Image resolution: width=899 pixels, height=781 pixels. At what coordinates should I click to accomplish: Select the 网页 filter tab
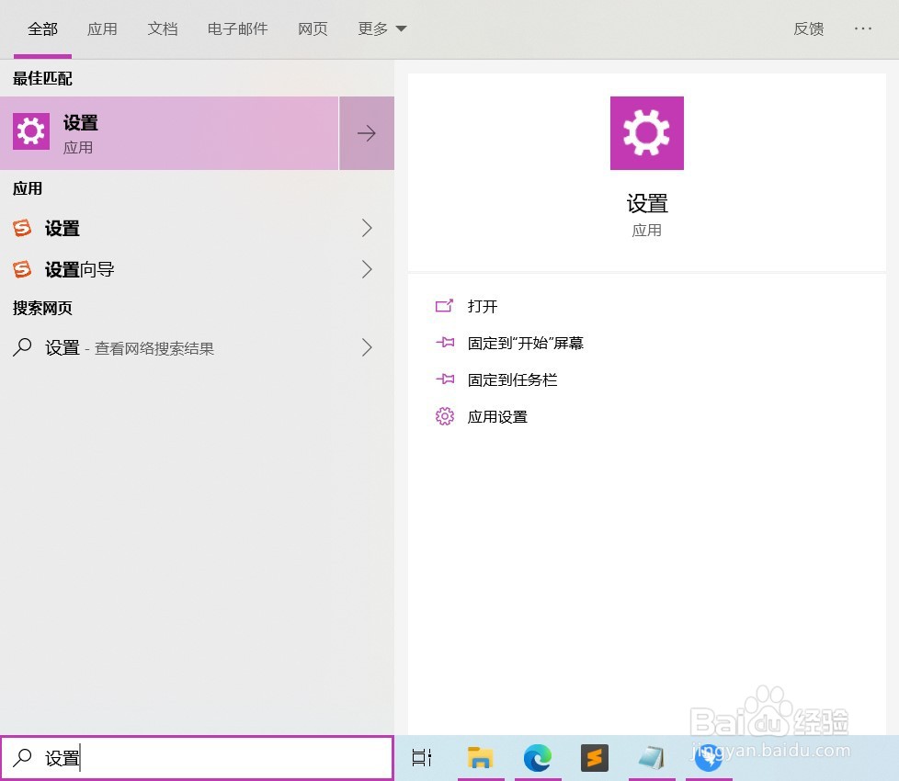(313, 28)
